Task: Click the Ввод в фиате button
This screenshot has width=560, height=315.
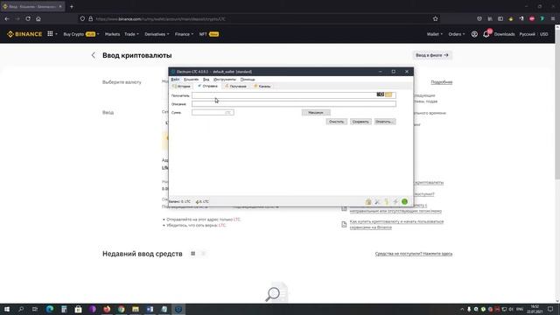Action: click(x=431, y=55)
